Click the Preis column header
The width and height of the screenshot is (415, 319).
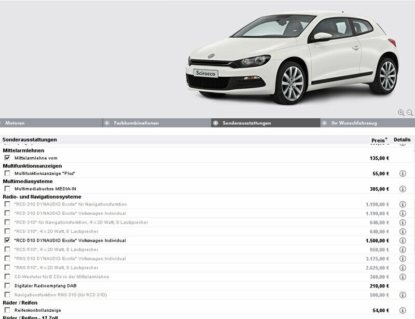click(379, 140)
